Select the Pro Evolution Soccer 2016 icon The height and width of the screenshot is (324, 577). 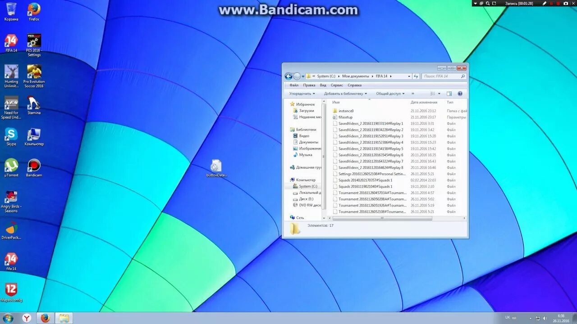click(34, 76)
